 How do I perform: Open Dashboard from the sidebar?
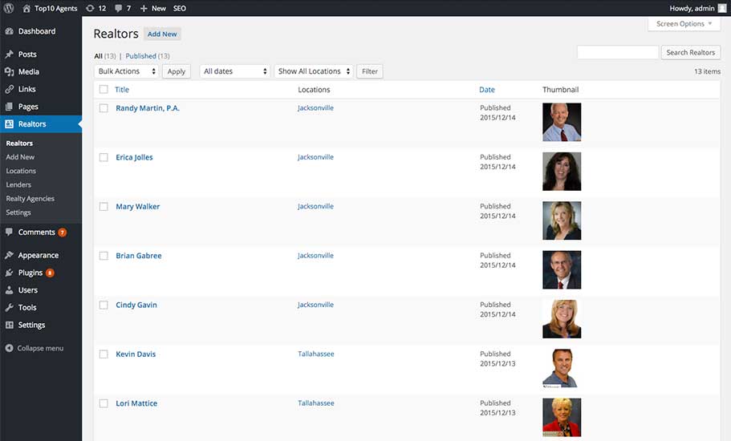coord(36,31)
